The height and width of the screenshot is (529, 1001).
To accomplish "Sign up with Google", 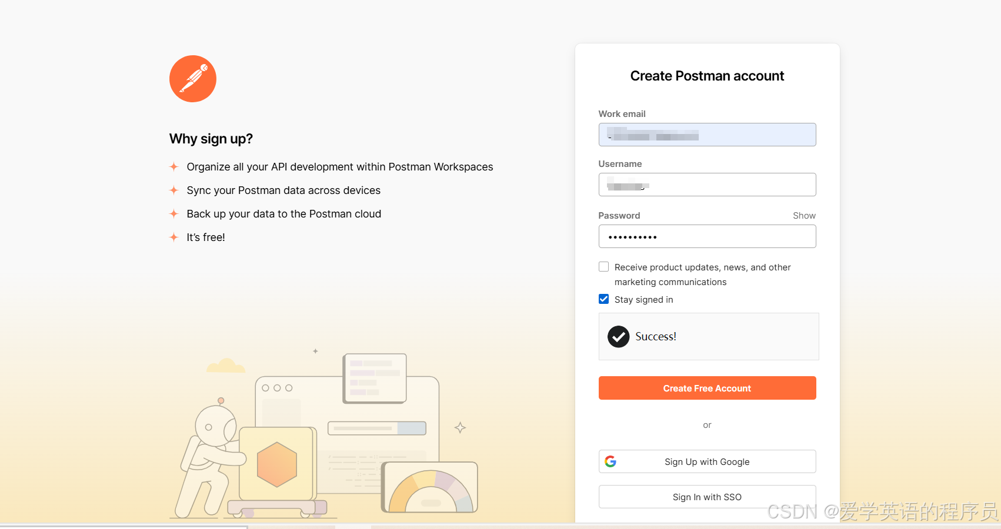I will pos(707,461).
